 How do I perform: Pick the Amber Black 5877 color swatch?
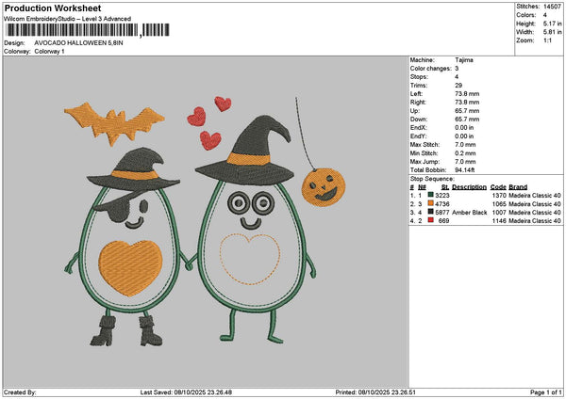[430, 213]
